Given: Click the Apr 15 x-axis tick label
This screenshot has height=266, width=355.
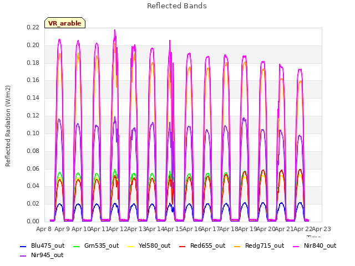Looking at the screenshot, I should (174, 229).
